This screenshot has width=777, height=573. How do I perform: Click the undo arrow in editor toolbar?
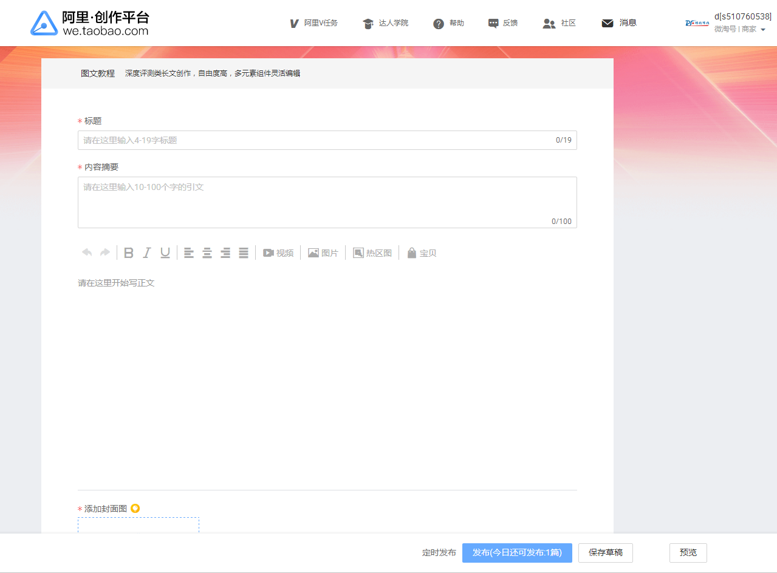tap(87, 253)
